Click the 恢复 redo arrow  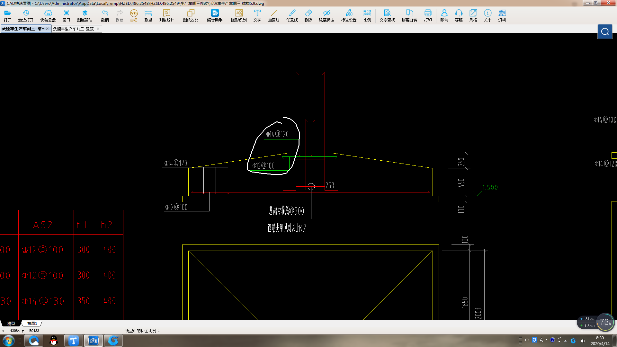(119, 15)
